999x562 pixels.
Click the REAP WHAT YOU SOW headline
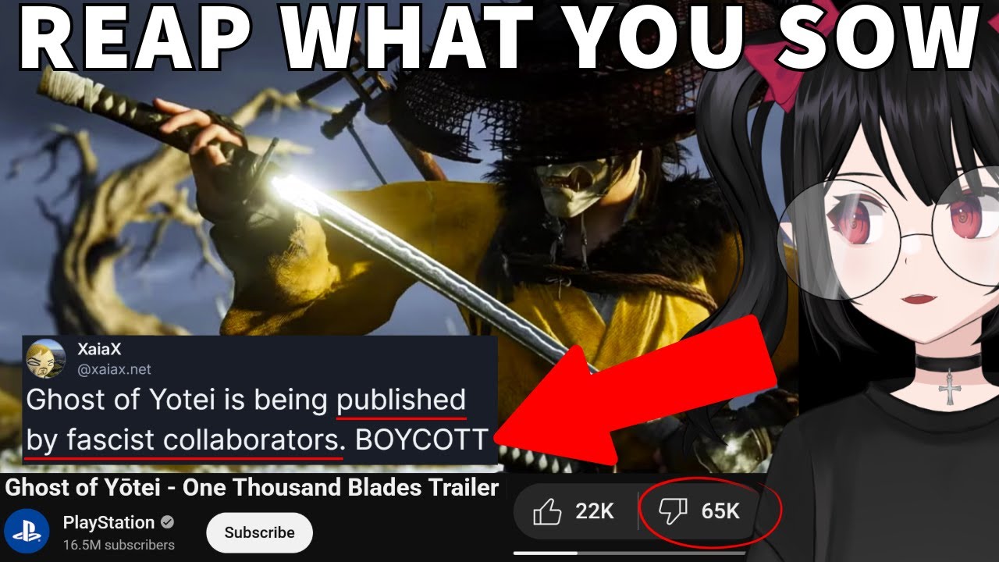499,37
